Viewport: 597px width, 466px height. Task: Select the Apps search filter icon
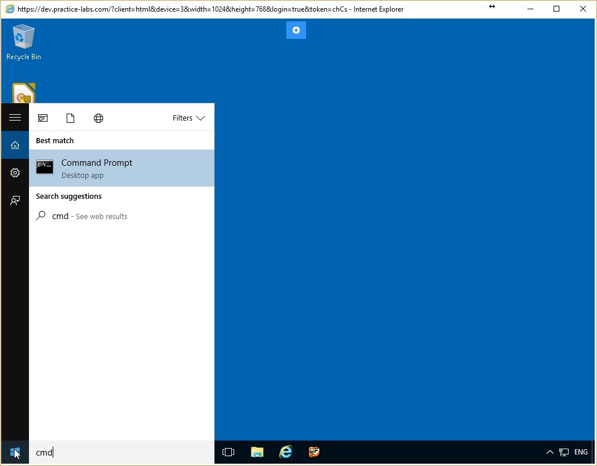tap(43, 118)
